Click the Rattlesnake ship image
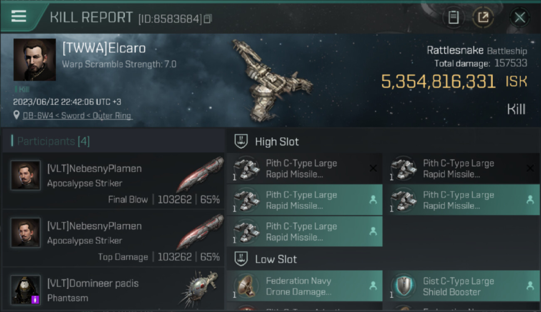 273,79
